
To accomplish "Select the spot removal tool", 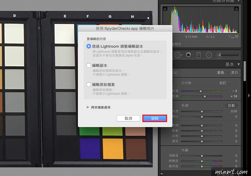I will coord(178,55).
